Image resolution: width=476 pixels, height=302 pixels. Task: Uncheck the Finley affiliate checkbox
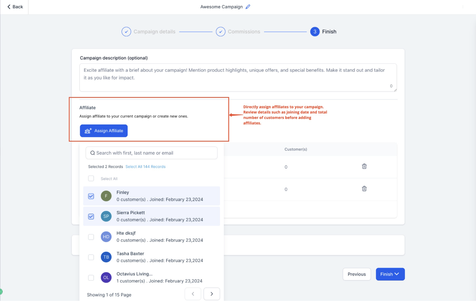coord(91,196)
